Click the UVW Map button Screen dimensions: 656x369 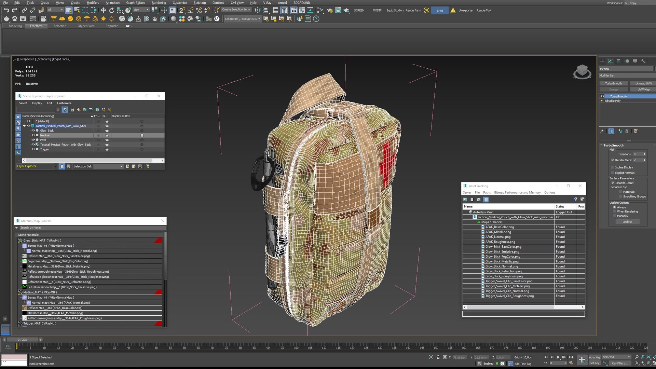[643, 90]
